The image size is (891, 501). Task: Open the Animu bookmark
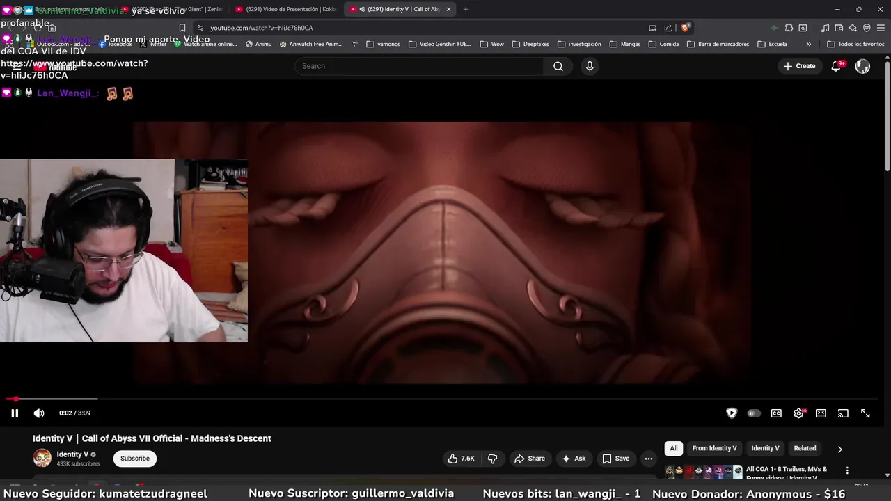pos(258,44)
